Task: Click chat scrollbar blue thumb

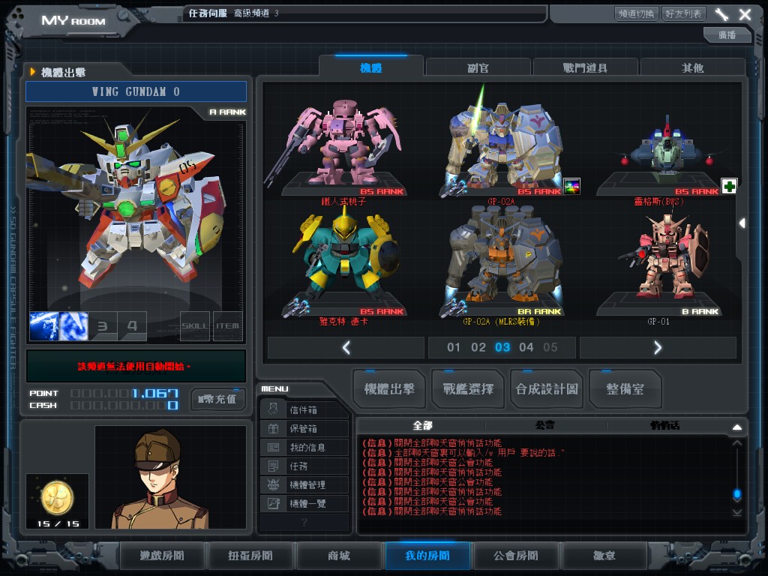Action: click(x=737, y=493)
